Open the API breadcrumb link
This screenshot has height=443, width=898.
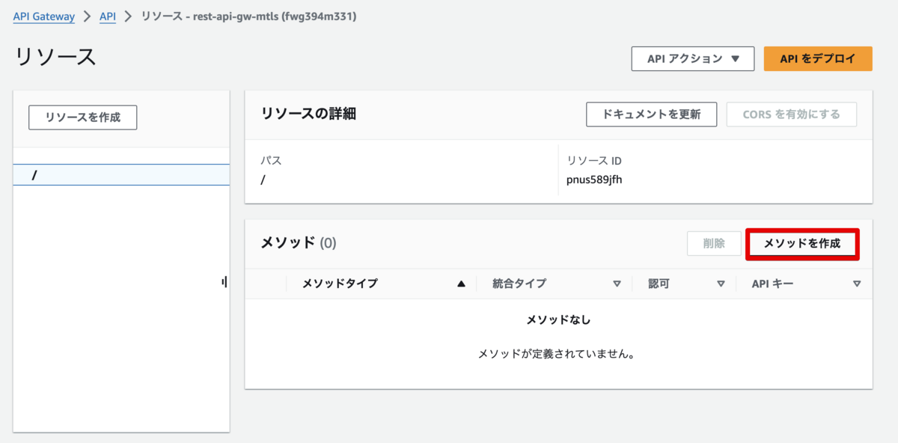pos(108,16)
